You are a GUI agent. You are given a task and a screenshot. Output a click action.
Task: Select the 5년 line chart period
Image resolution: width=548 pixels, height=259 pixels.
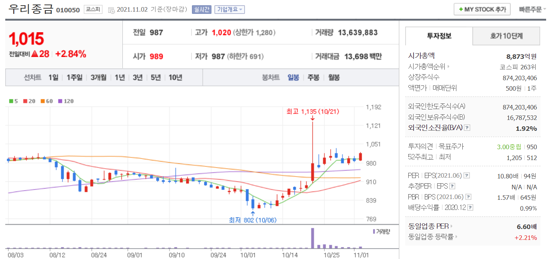156,78
